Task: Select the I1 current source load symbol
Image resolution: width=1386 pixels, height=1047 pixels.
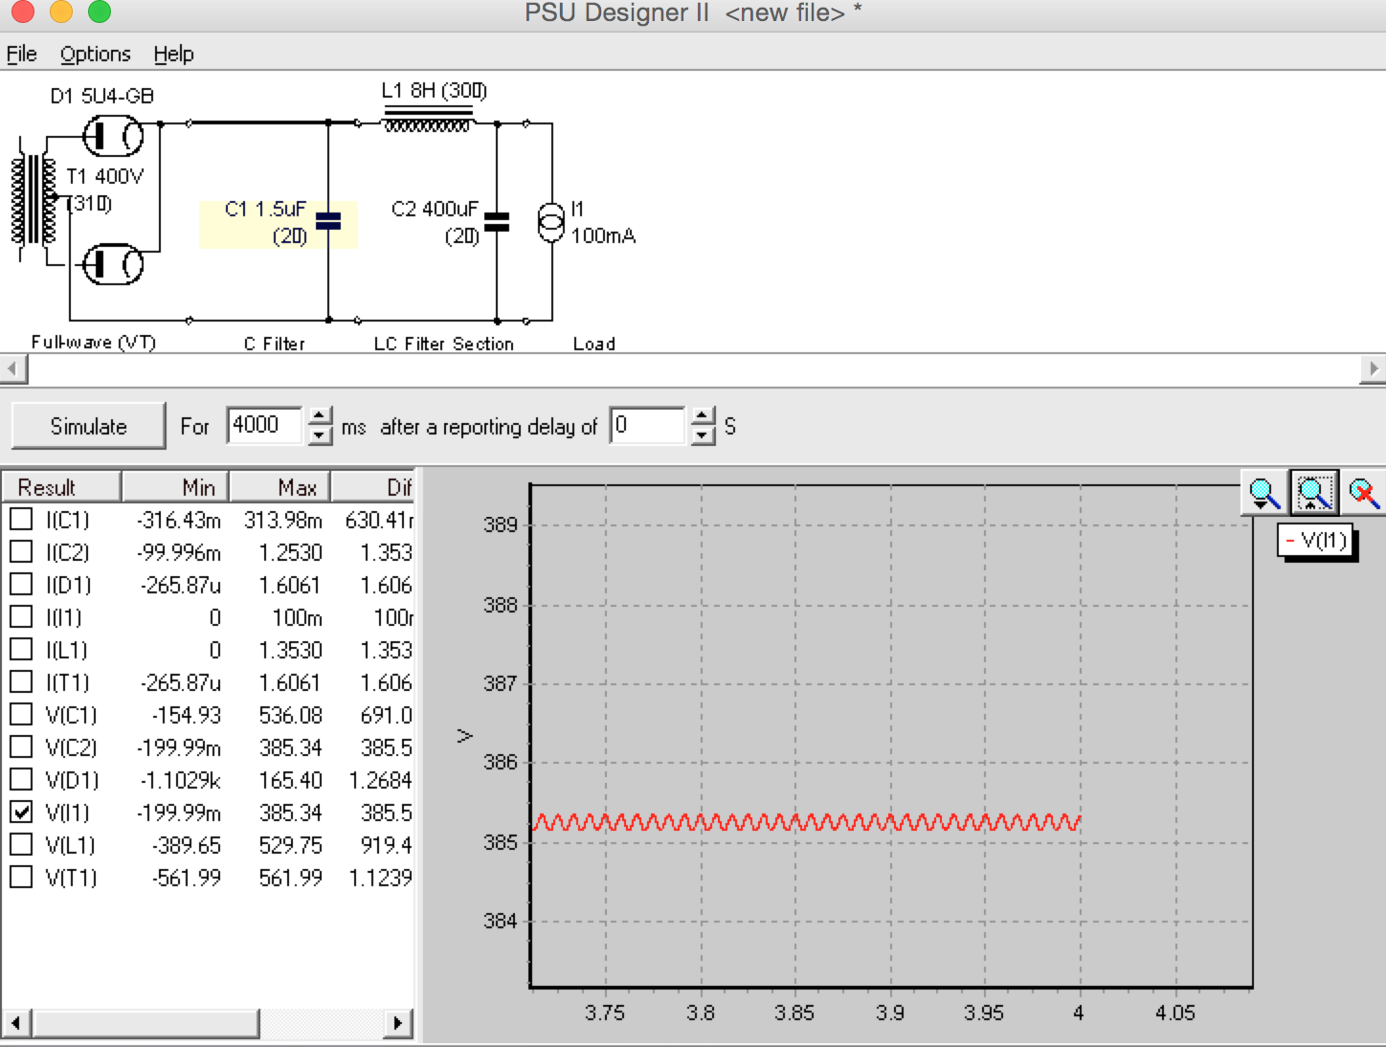Action: [x=551, y=222]
